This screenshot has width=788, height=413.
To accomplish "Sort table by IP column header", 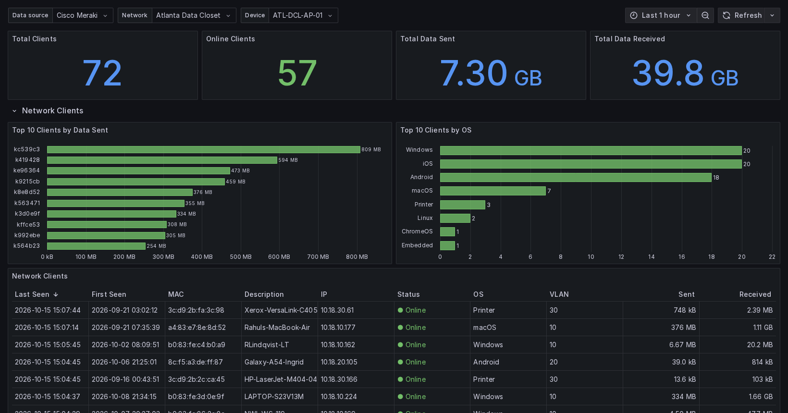I will click(x=324, y=294).
